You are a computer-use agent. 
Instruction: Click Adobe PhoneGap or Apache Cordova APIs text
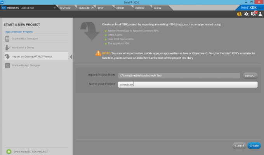point(133,31)
